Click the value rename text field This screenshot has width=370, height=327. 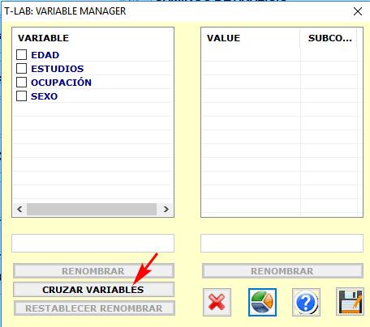click(282, 243)
